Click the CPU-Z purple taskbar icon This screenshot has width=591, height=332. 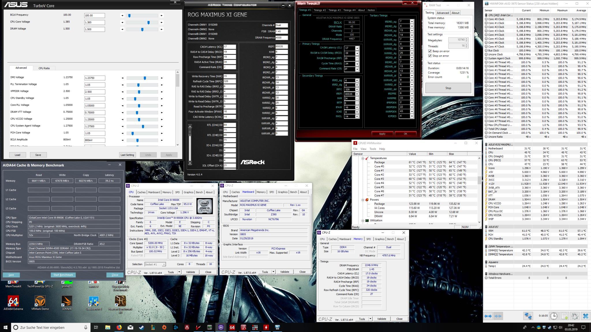(x=221, y=327)
